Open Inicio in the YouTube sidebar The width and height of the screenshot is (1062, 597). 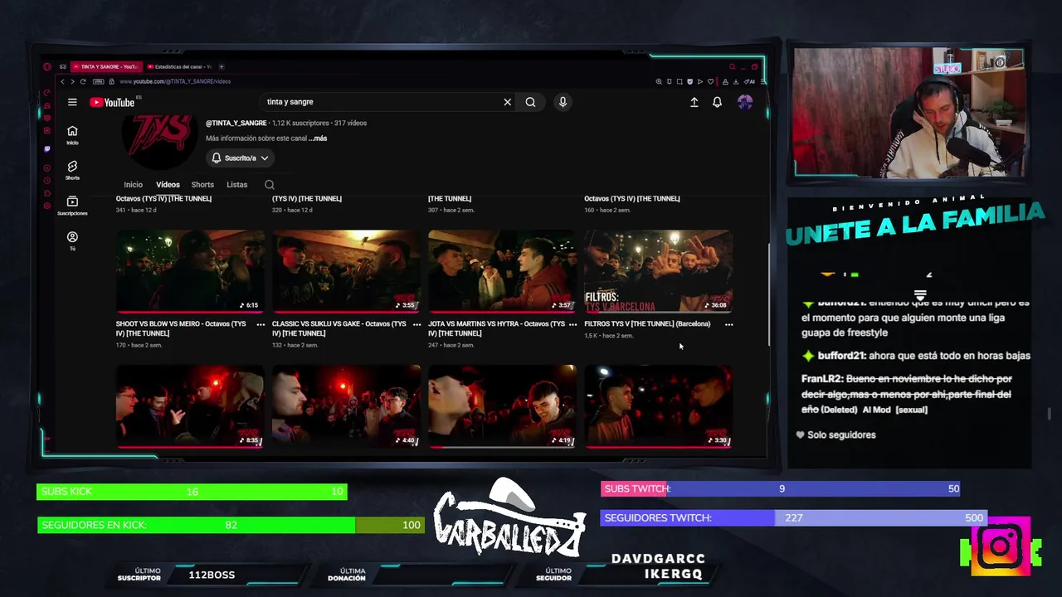(x=72, y=134)
